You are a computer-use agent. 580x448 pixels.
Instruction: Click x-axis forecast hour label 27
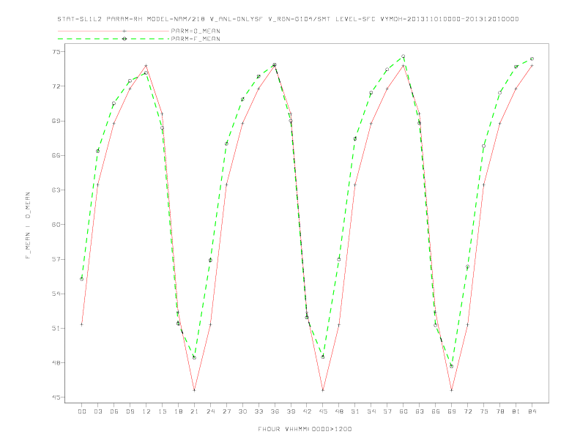(x=226, y=411)
